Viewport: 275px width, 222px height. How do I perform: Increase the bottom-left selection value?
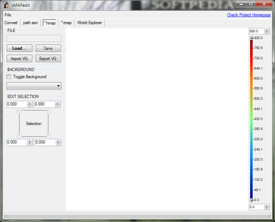click(x=30, y=141)
